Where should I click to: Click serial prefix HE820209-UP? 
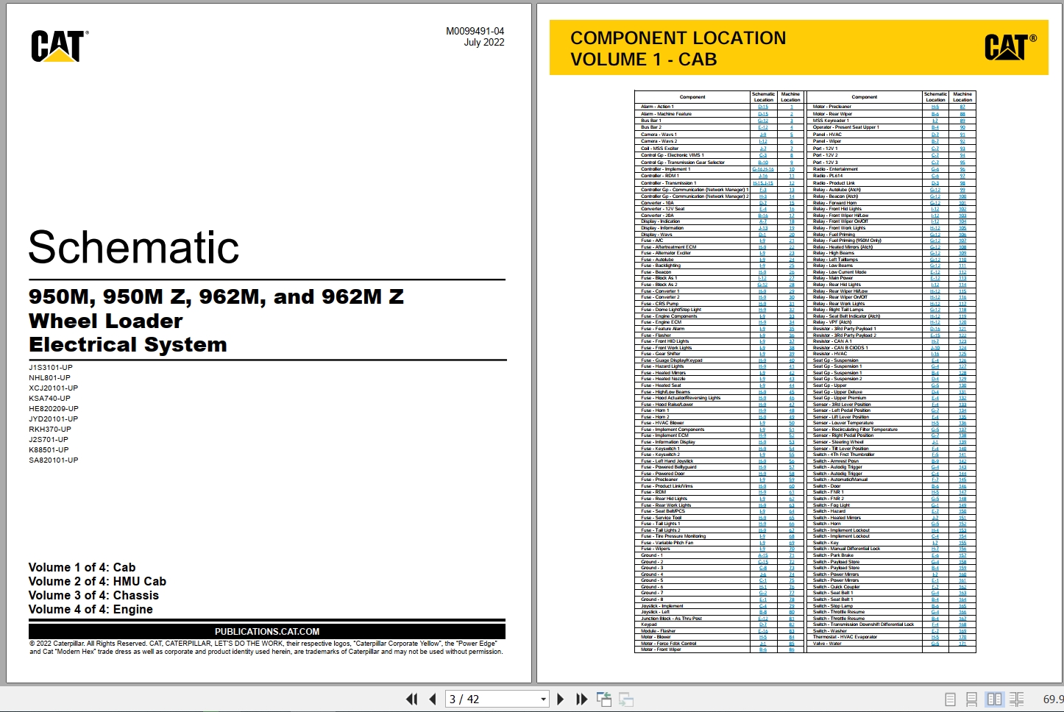[54, 409]
